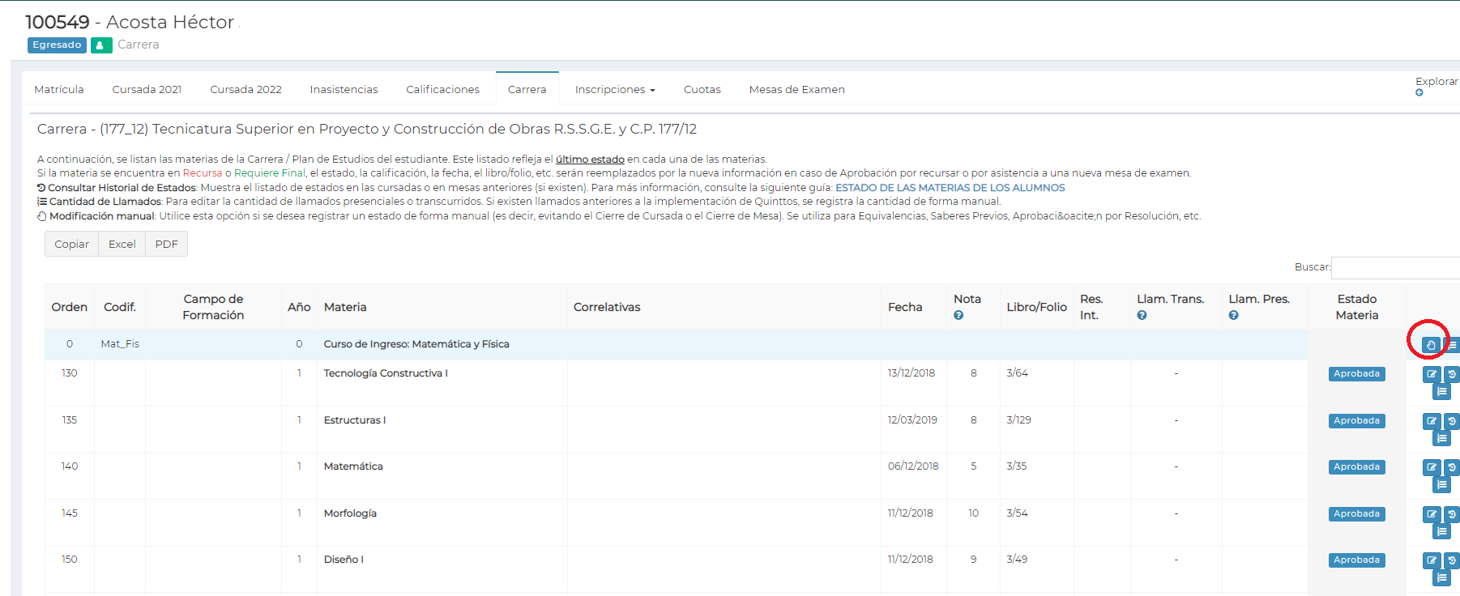Open the ESTADO DE LAS MATERIAS guide link
Viewport: 1460px width, 596px height.
[x=950, y=188]
